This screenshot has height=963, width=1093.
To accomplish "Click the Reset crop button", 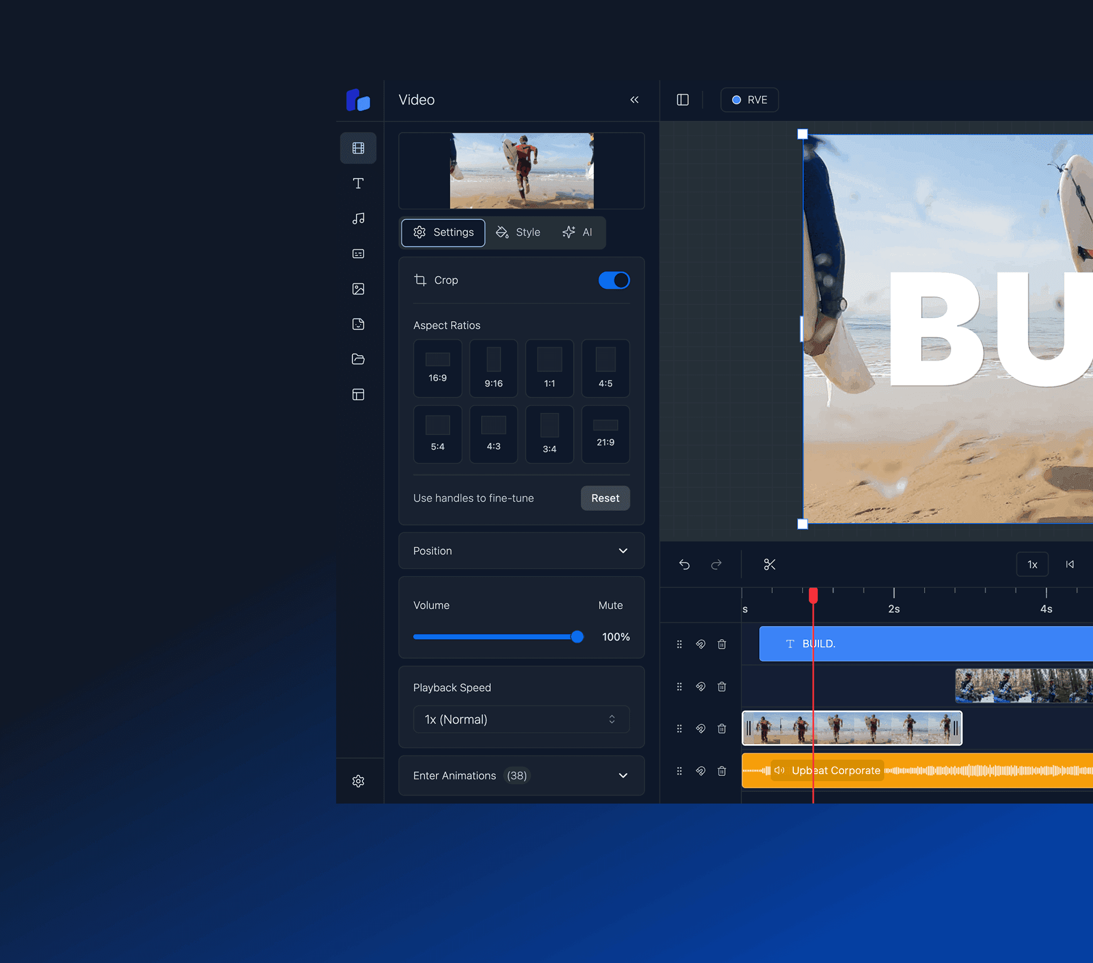I will click(x=605, y=498).
